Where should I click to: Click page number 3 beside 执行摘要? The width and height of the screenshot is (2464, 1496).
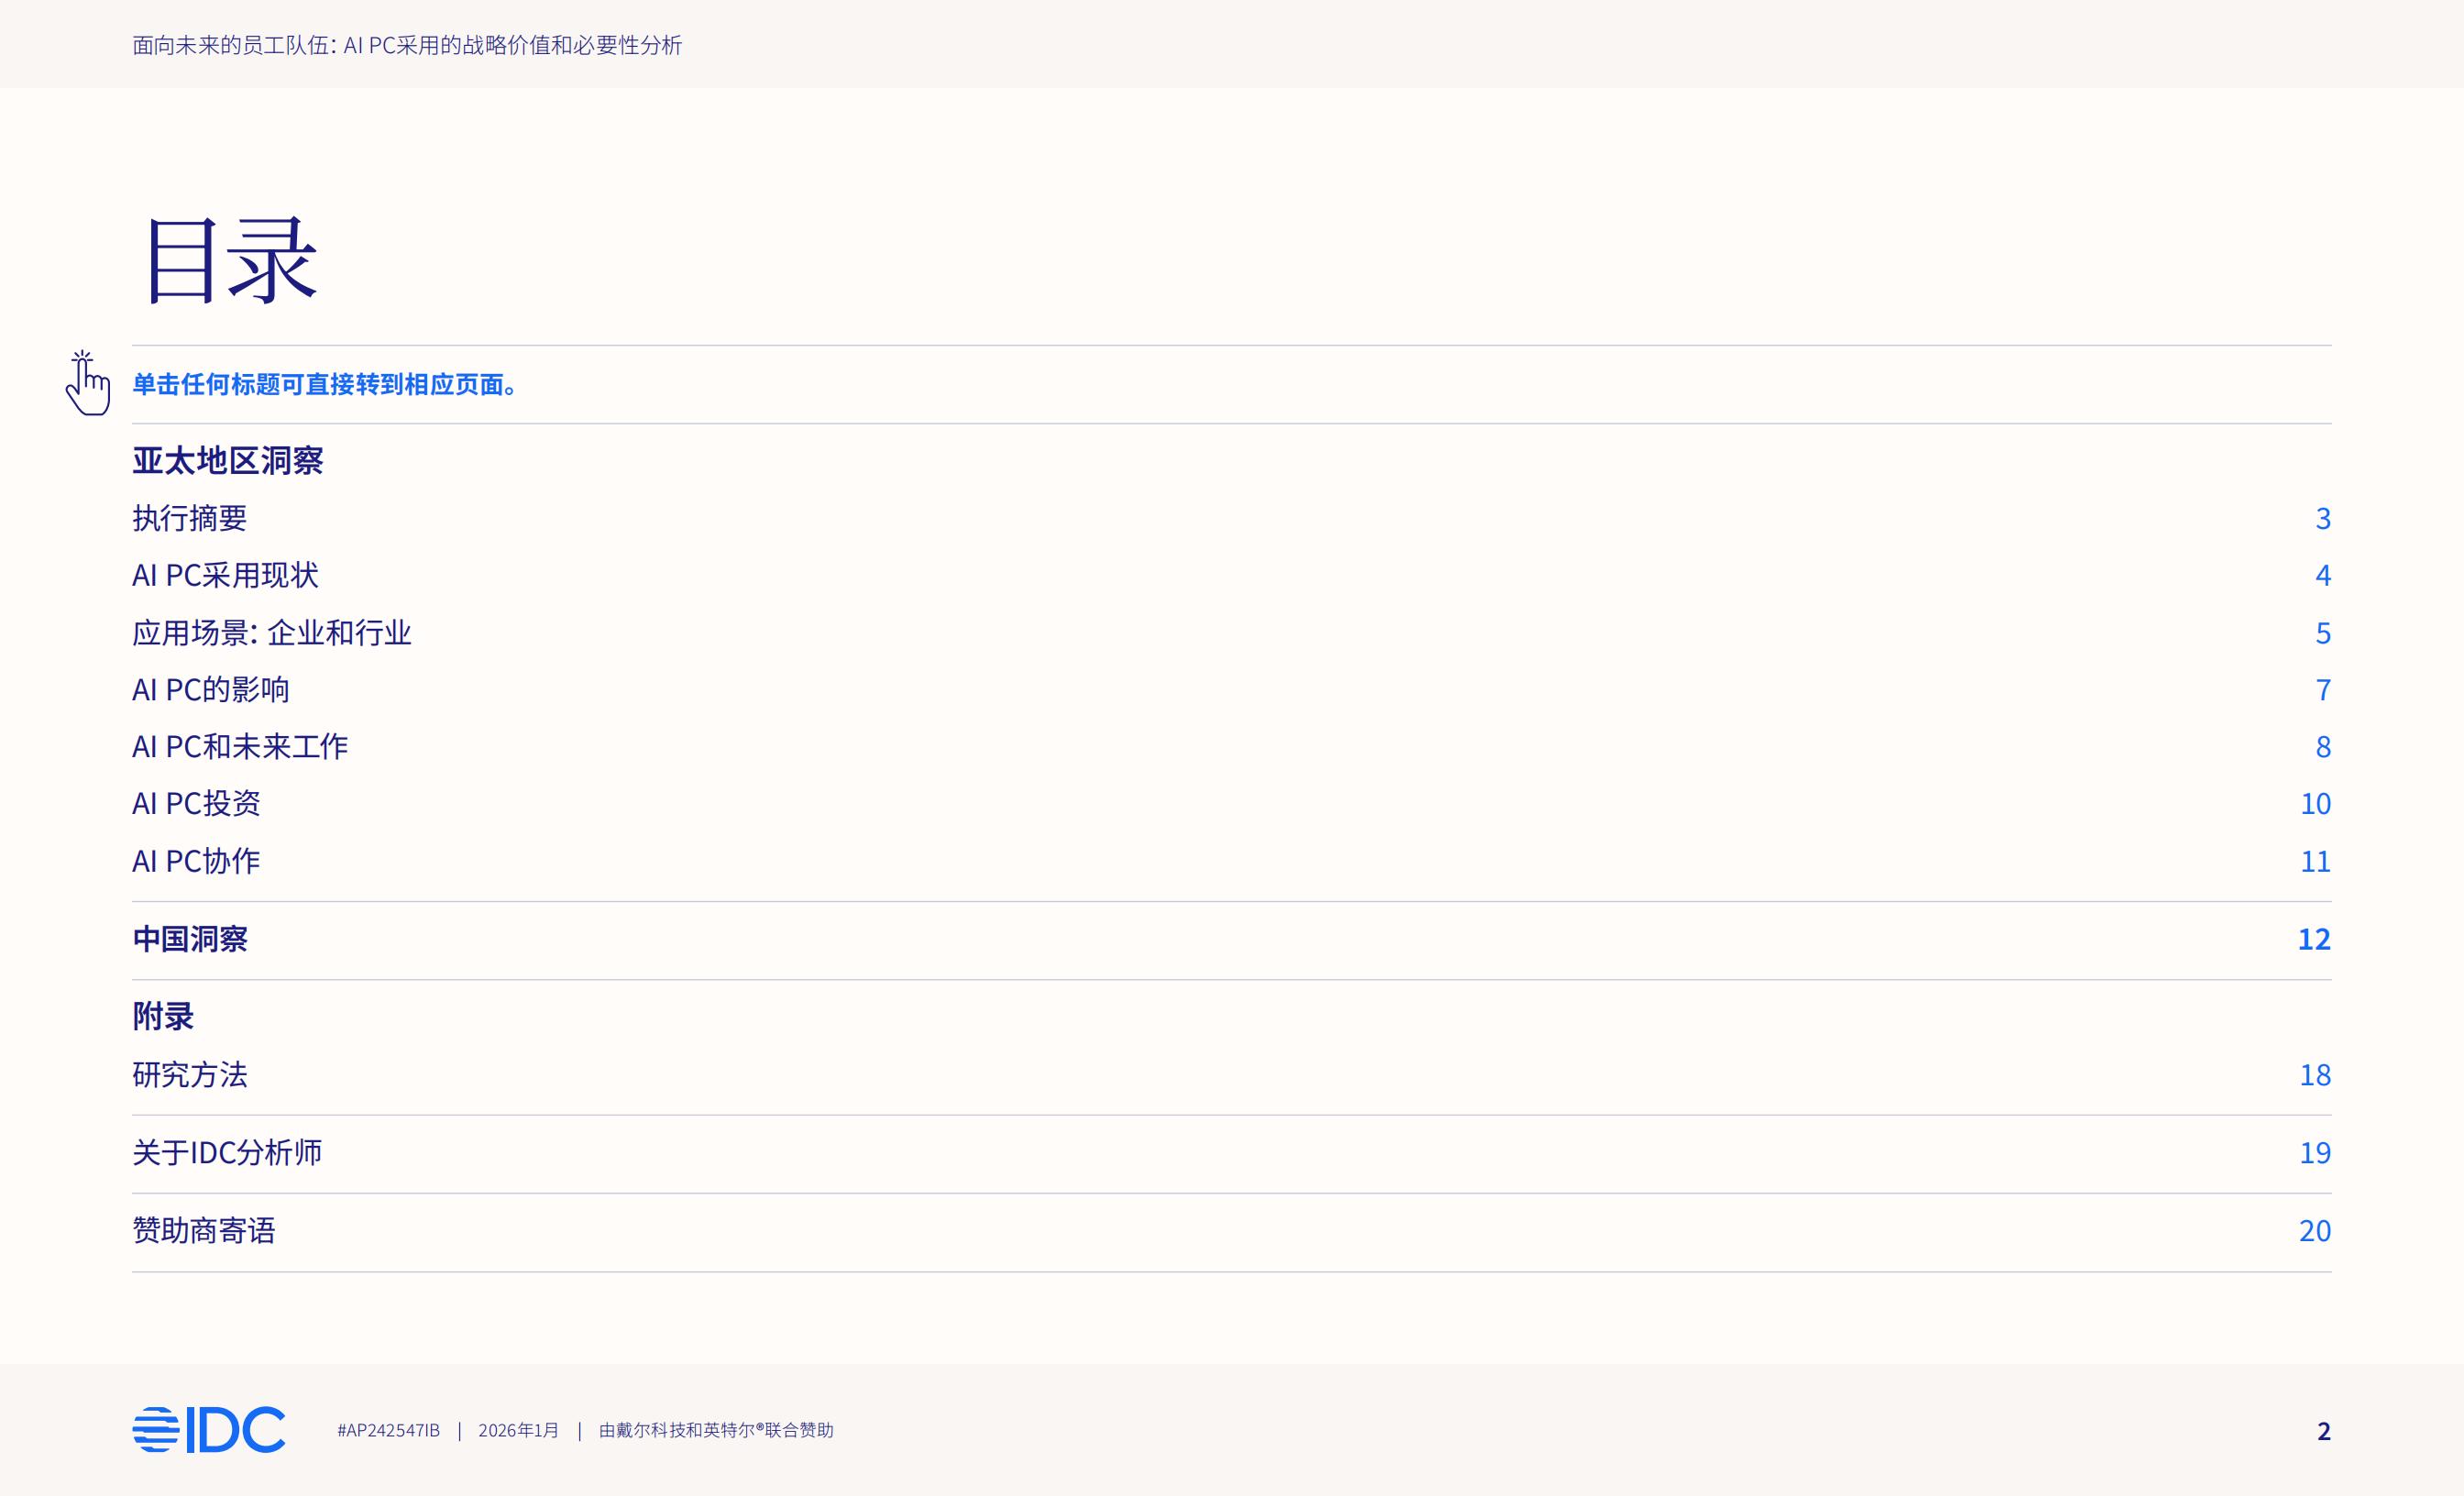click(2322, 518)
